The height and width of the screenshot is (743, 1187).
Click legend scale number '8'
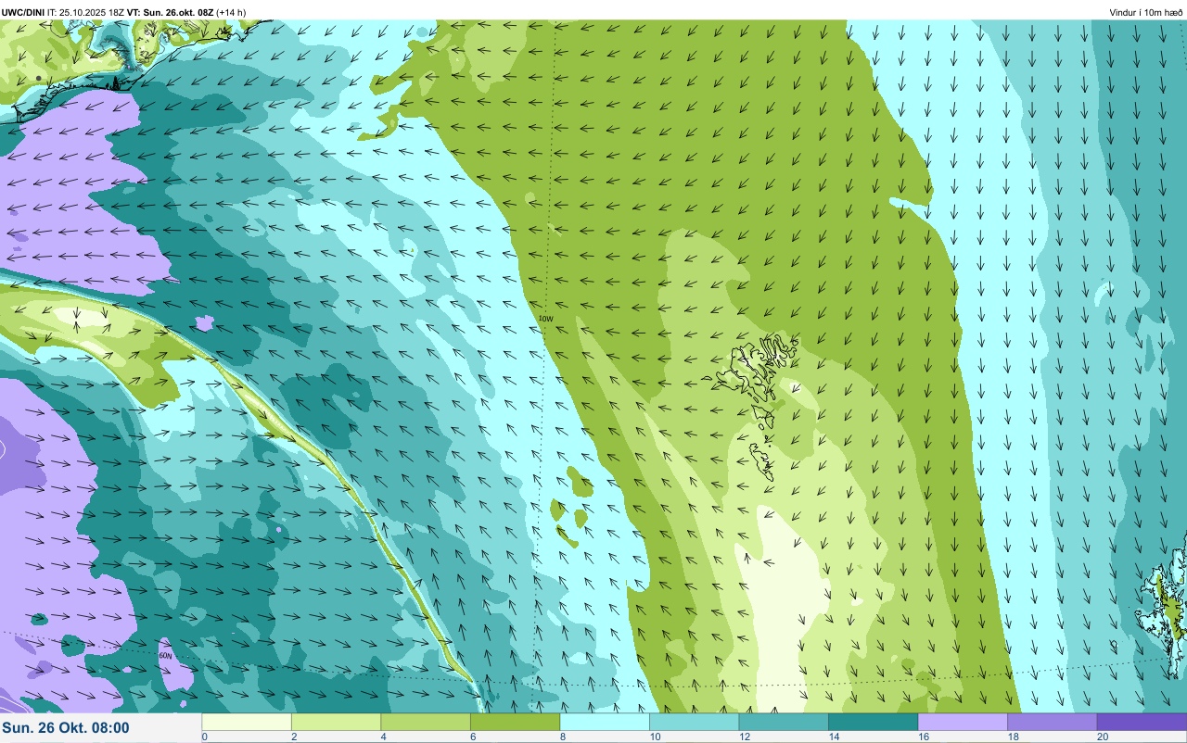(x=562, y=737)
